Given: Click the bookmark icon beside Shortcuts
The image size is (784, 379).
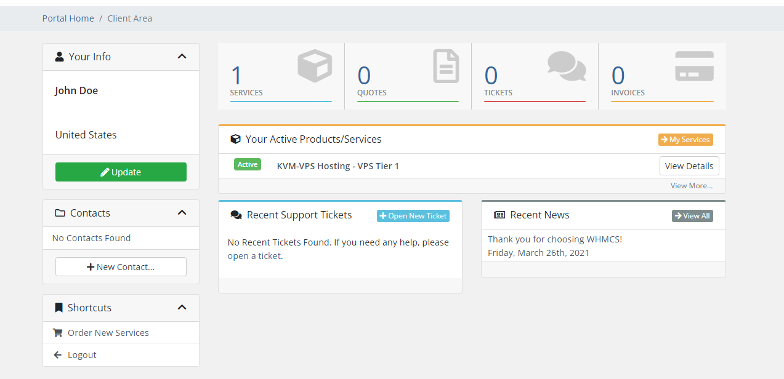Looking at the screenshot, I should click(59, 308).
